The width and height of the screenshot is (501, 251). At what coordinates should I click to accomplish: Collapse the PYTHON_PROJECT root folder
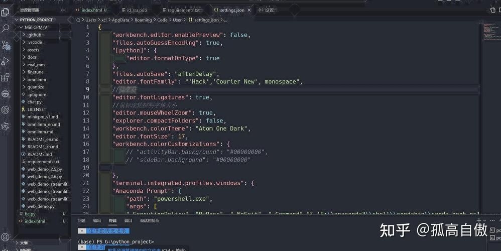click(36, 20)
